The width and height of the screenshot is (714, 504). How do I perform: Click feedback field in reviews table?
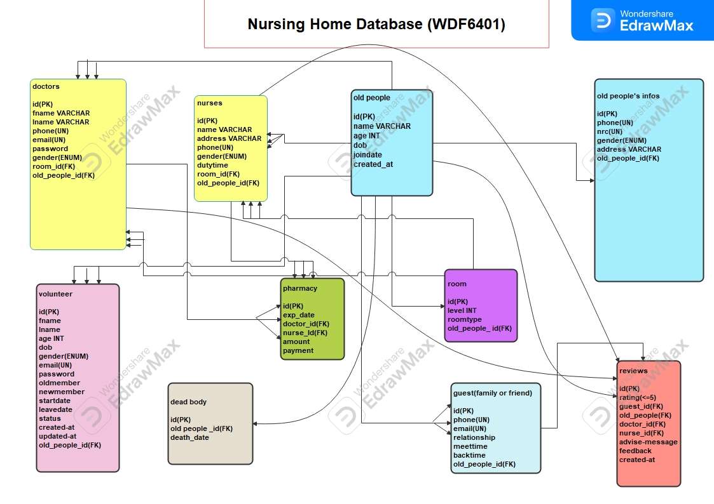click(x=635, y=451)
